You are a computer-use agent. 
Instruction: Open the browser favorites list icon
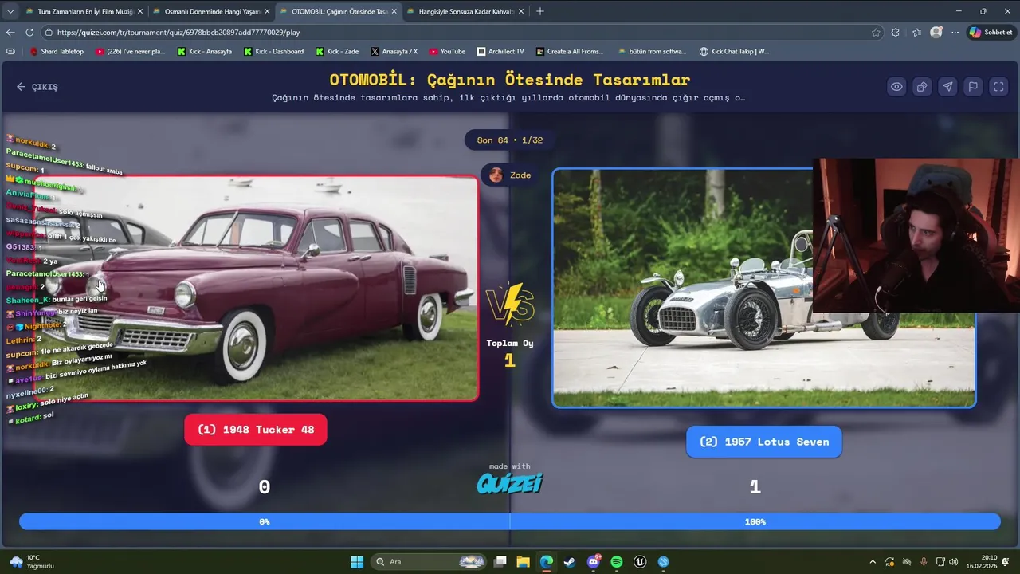pyautogui.click(x=916, y=33)
